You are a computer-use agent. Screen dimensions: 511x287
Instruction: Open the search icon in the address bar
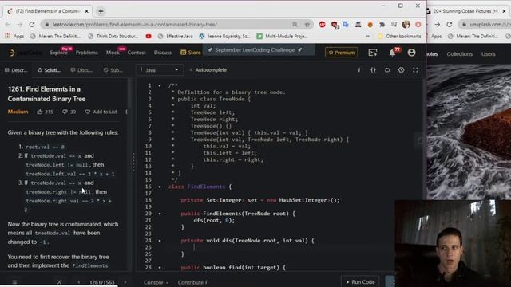point(295,25)
